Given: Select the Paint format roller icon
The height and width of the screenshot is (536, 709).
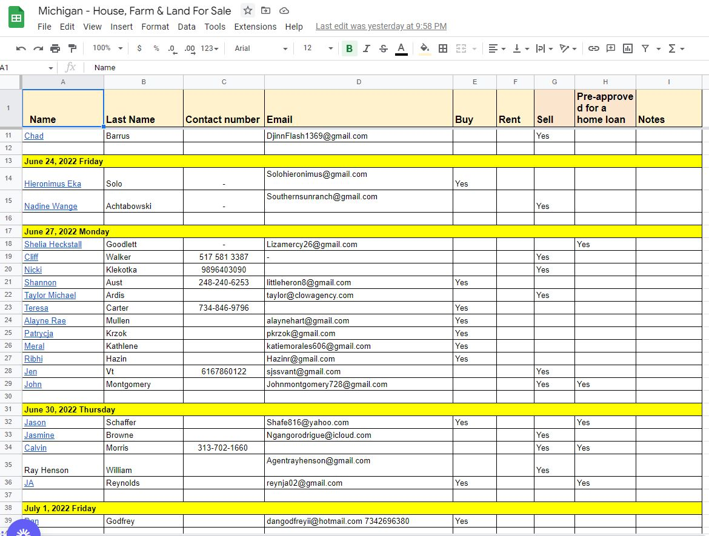Looking at the screenshot, I should click(x=72, y=48).
